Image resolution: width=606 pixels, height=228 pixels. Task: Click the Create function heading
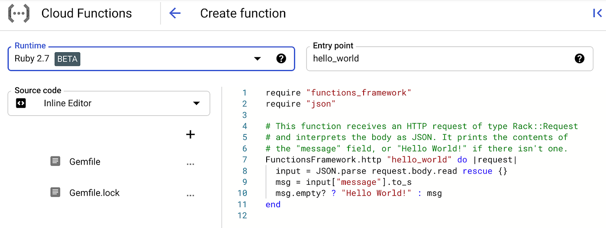[243, 13]
